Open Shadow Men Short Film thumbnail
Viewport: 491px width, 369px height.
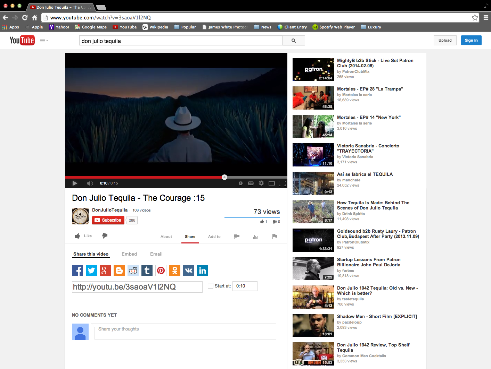(x=313, y=325)
